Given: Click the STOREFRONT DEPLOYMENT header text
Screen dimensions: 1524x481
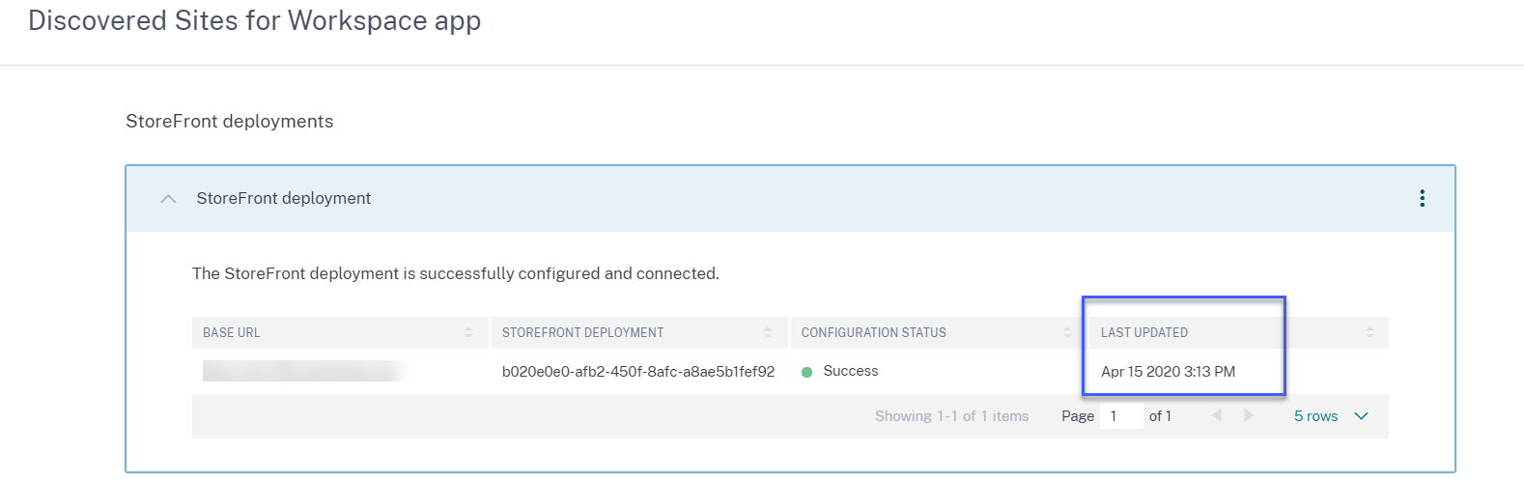Looking at the screenshot, I should click(582, 332).
